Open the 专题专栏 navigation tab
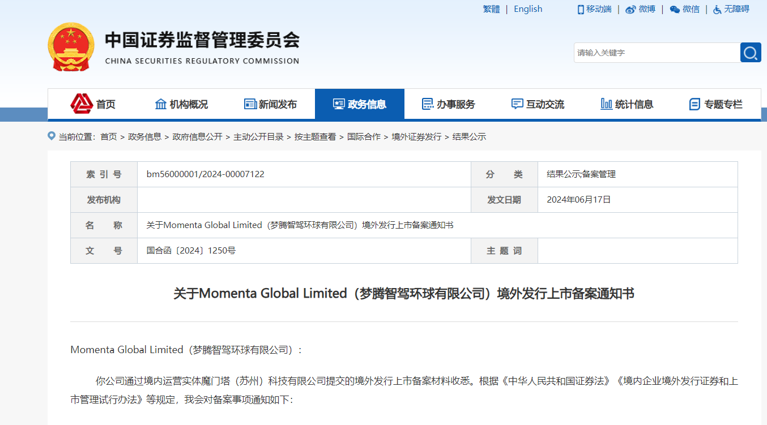 tap(716, 104)
